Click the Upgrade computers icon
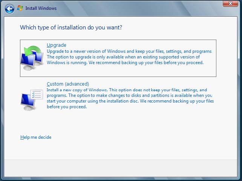This screenshot has height=181, width=242. (32, 58)
